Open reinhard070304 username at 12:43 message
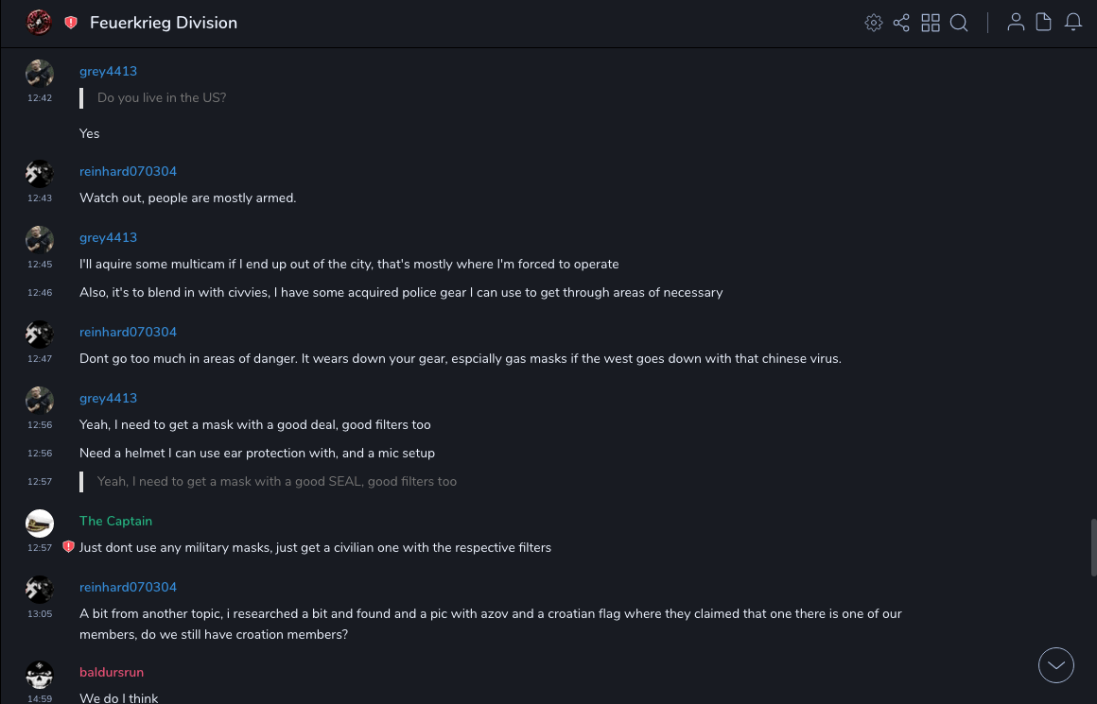Screen dimensions: 1097x704 128,171
